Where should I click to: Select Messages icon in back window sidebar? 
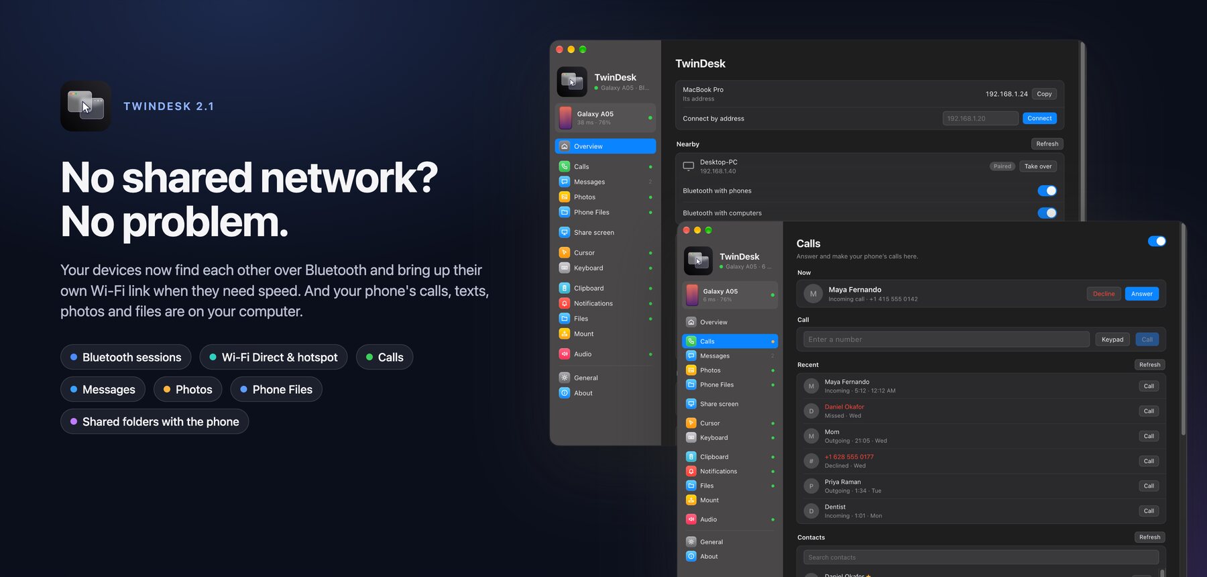[x=565, y=182]
